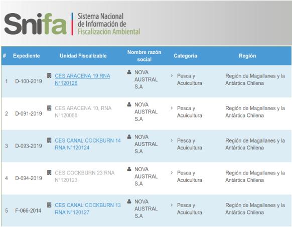
Task: Select expediente D-091-2019
Action: tap(29, 113)
